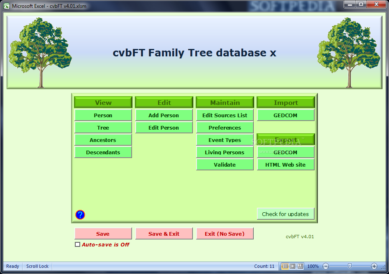Screen dimensions: 389x274
Task: Open the blue question mark help icon
Action: point(80,215)
